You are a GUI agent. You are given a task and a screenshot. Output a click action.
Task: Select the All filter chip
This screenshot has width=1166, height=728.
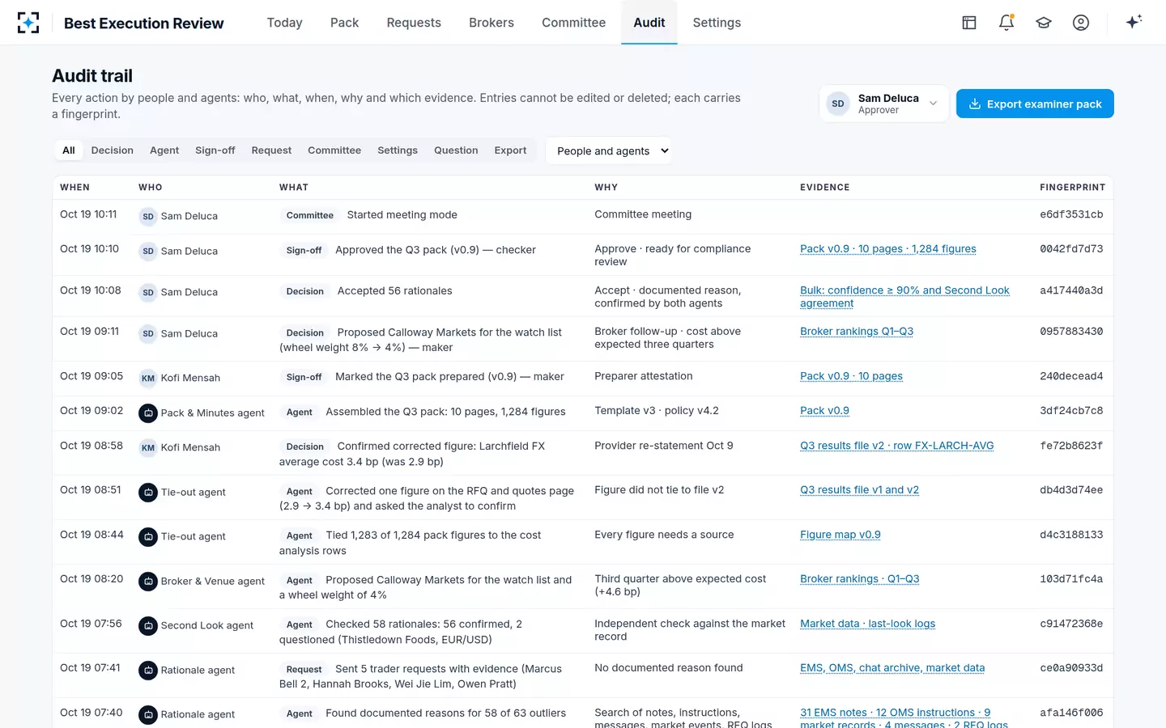coord(69,150)
